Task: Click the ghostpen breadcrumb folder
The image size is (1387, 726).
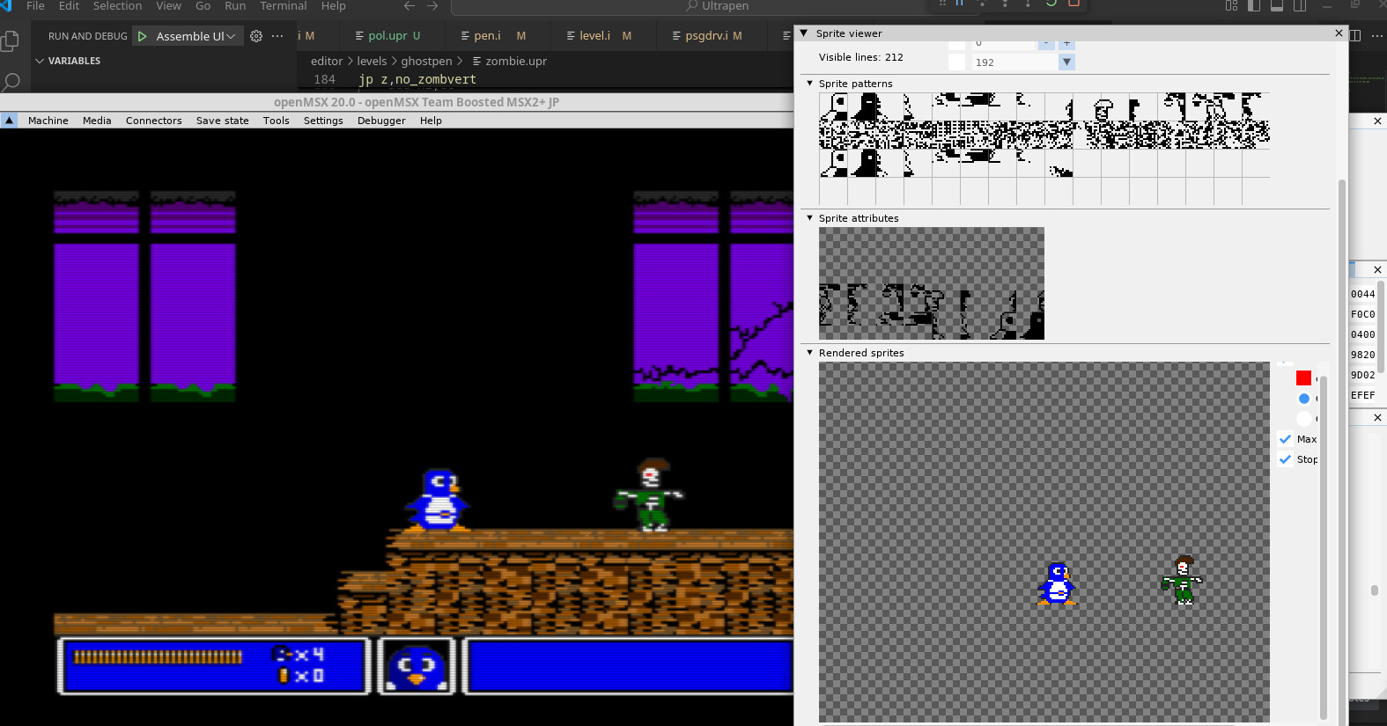Action: tap(426, 61)
